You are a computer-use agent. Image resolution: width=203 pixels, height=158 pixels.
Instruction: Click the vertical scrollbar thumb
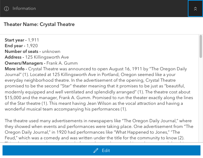(x=201, y=46)
